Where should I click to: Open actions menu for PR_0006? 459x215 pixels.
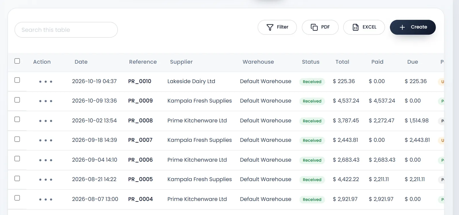point(46,160)
